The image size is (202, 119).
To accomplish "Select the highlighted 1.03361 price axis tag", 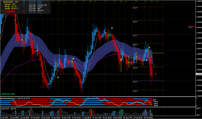I will pyautogui.click(x=199, y=74).
